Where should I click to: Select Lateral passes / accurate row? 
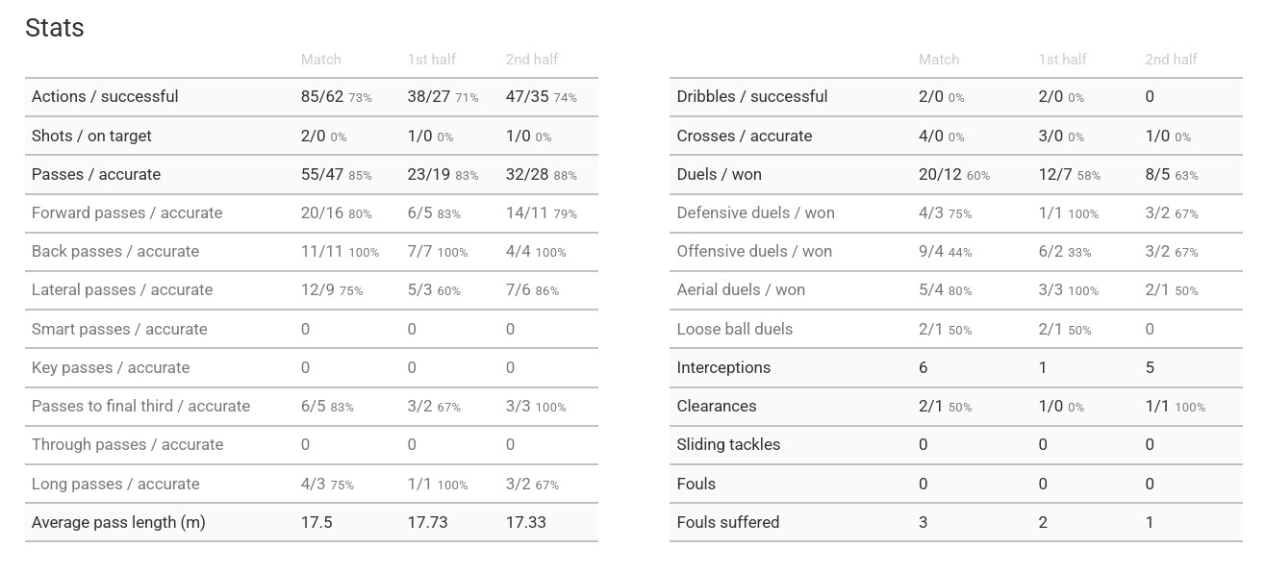pos(312,290)
